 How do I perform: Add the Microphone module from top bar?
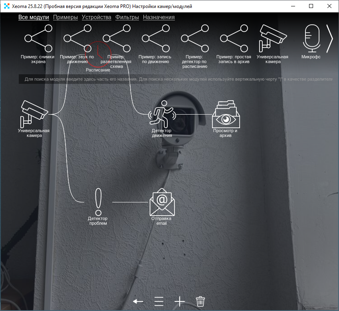click(311, 39)
